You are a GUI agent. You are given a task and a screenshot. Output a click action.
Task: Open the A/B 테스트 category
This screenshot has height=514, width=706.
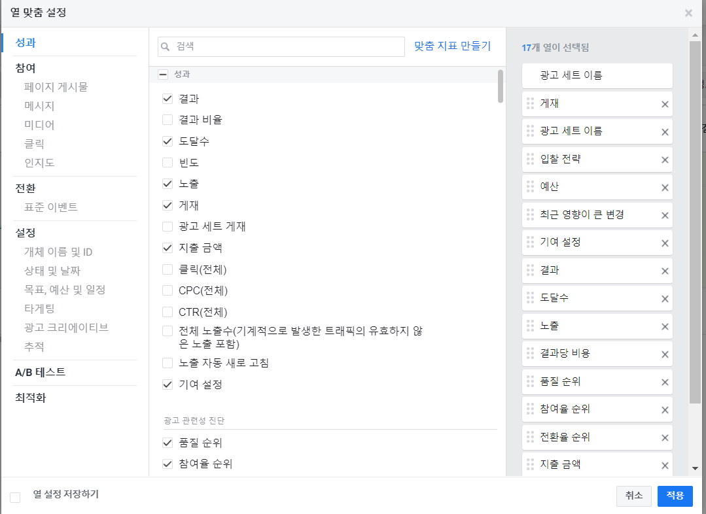pyautogui.click(x=41, y=372)
